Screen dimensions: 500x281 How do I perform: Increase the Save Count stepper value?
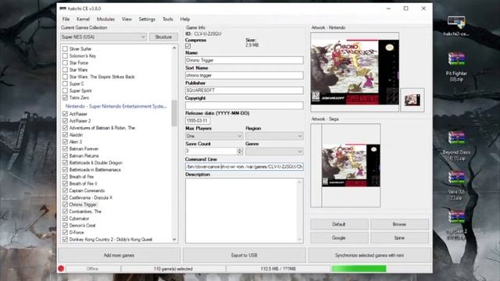click(x=240, y=149)
